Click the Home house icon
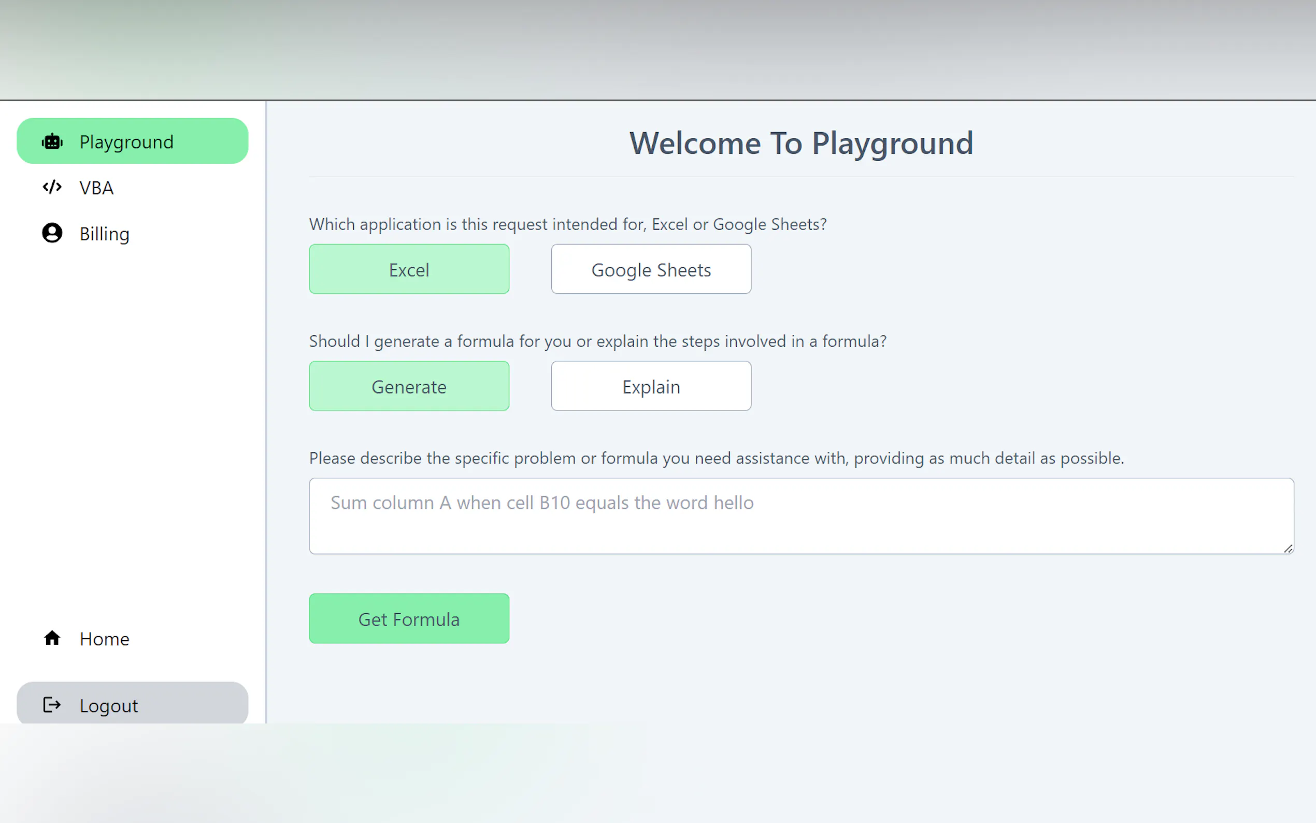 click(x=52, y=638)
